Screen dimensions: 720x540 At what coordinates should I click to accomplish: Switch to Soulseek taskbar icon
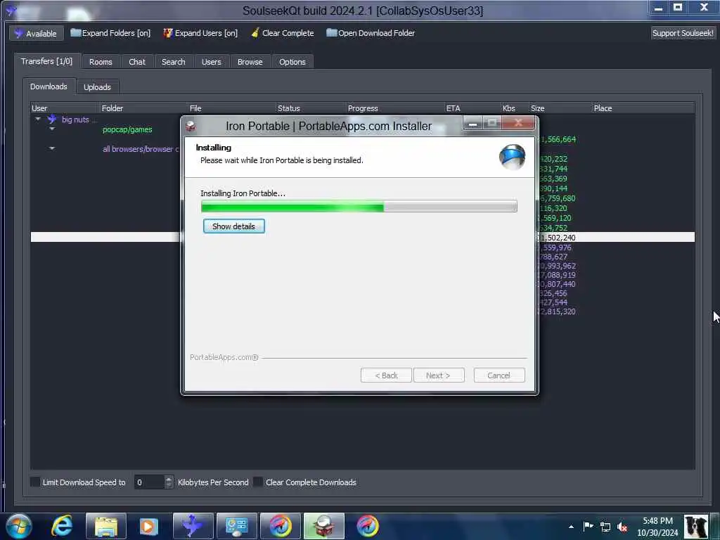point(193,526)
